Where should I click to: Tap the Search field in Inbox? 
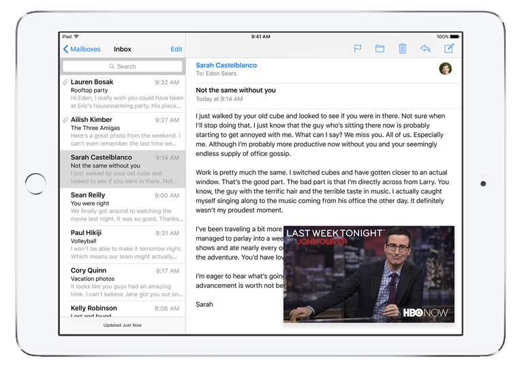[x=123, y=67]
